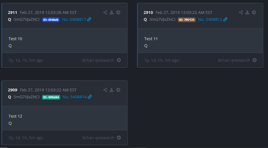
Task: Click share icon on post 2909
Action: pos(105,90)
